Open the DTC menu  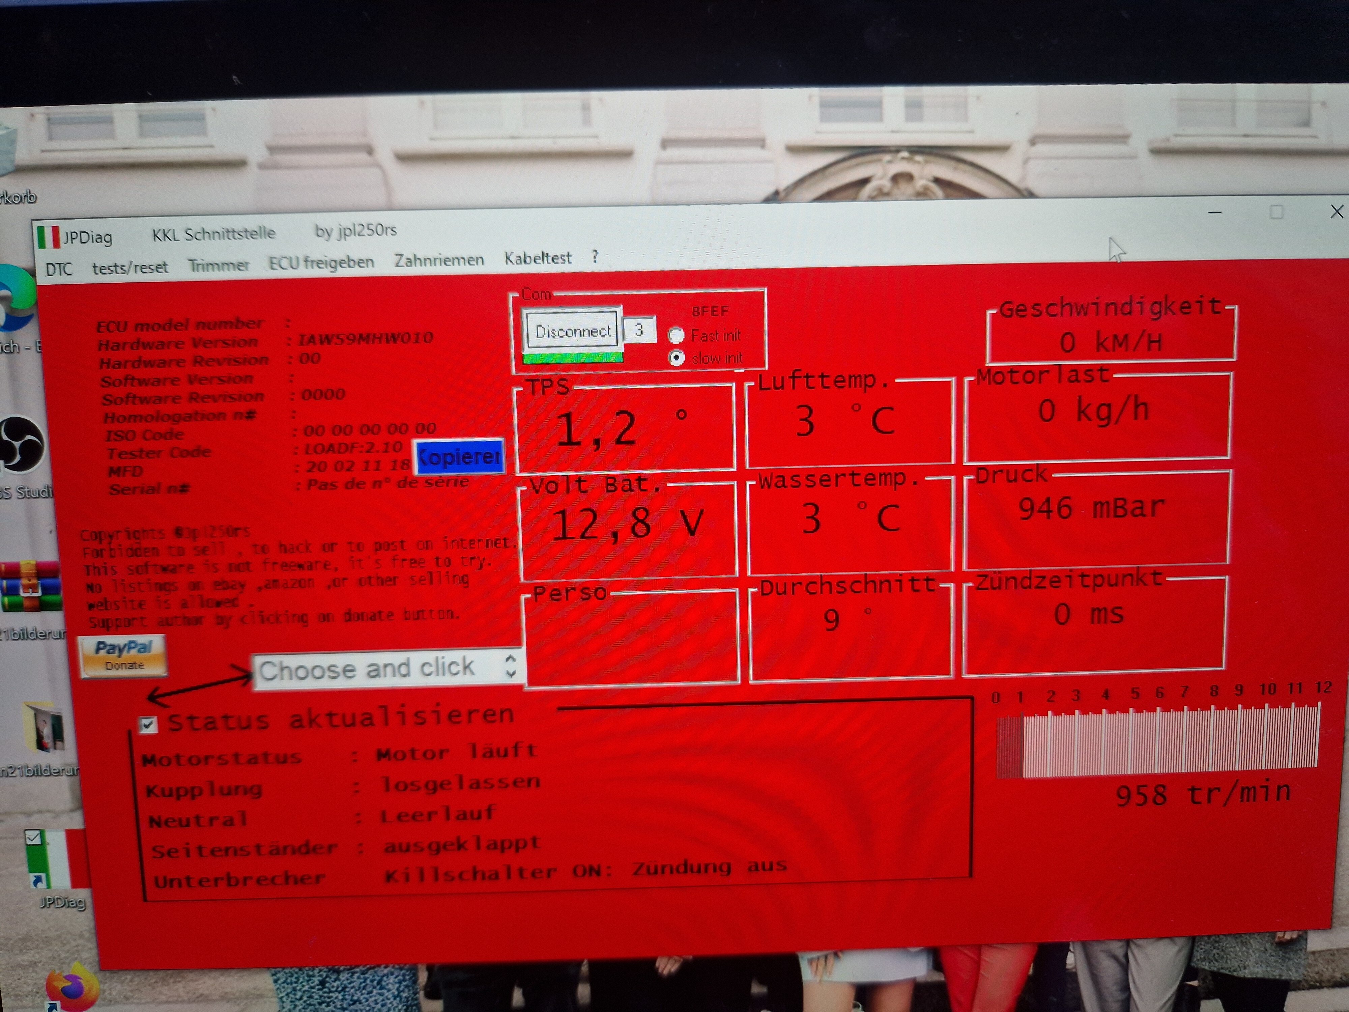coord(59,269)
